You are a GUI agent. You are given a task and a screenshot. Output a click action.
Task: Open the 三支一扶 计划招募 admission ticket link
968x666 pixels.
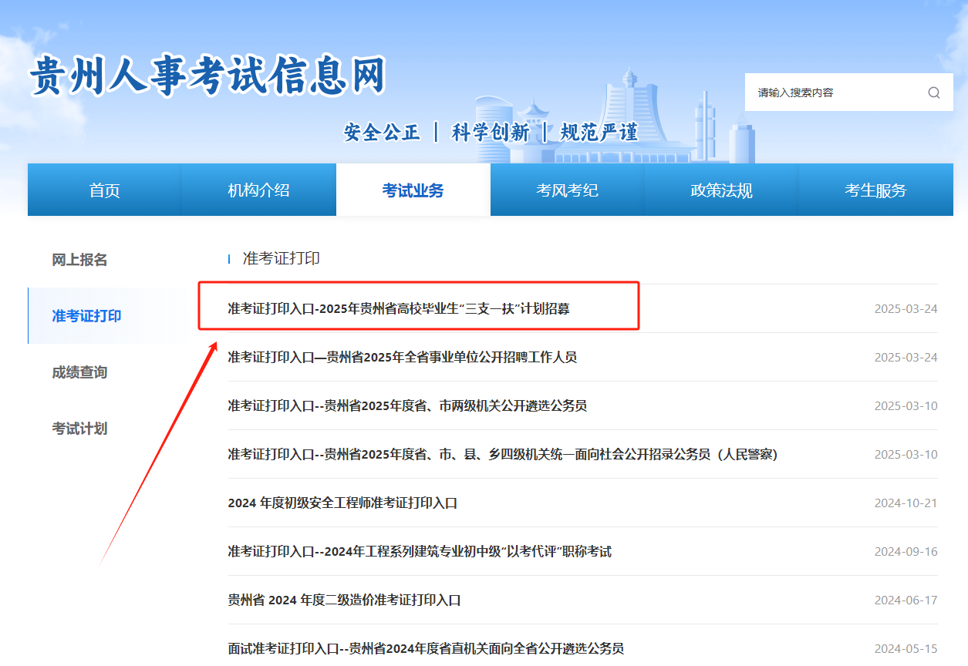[398, 309]
